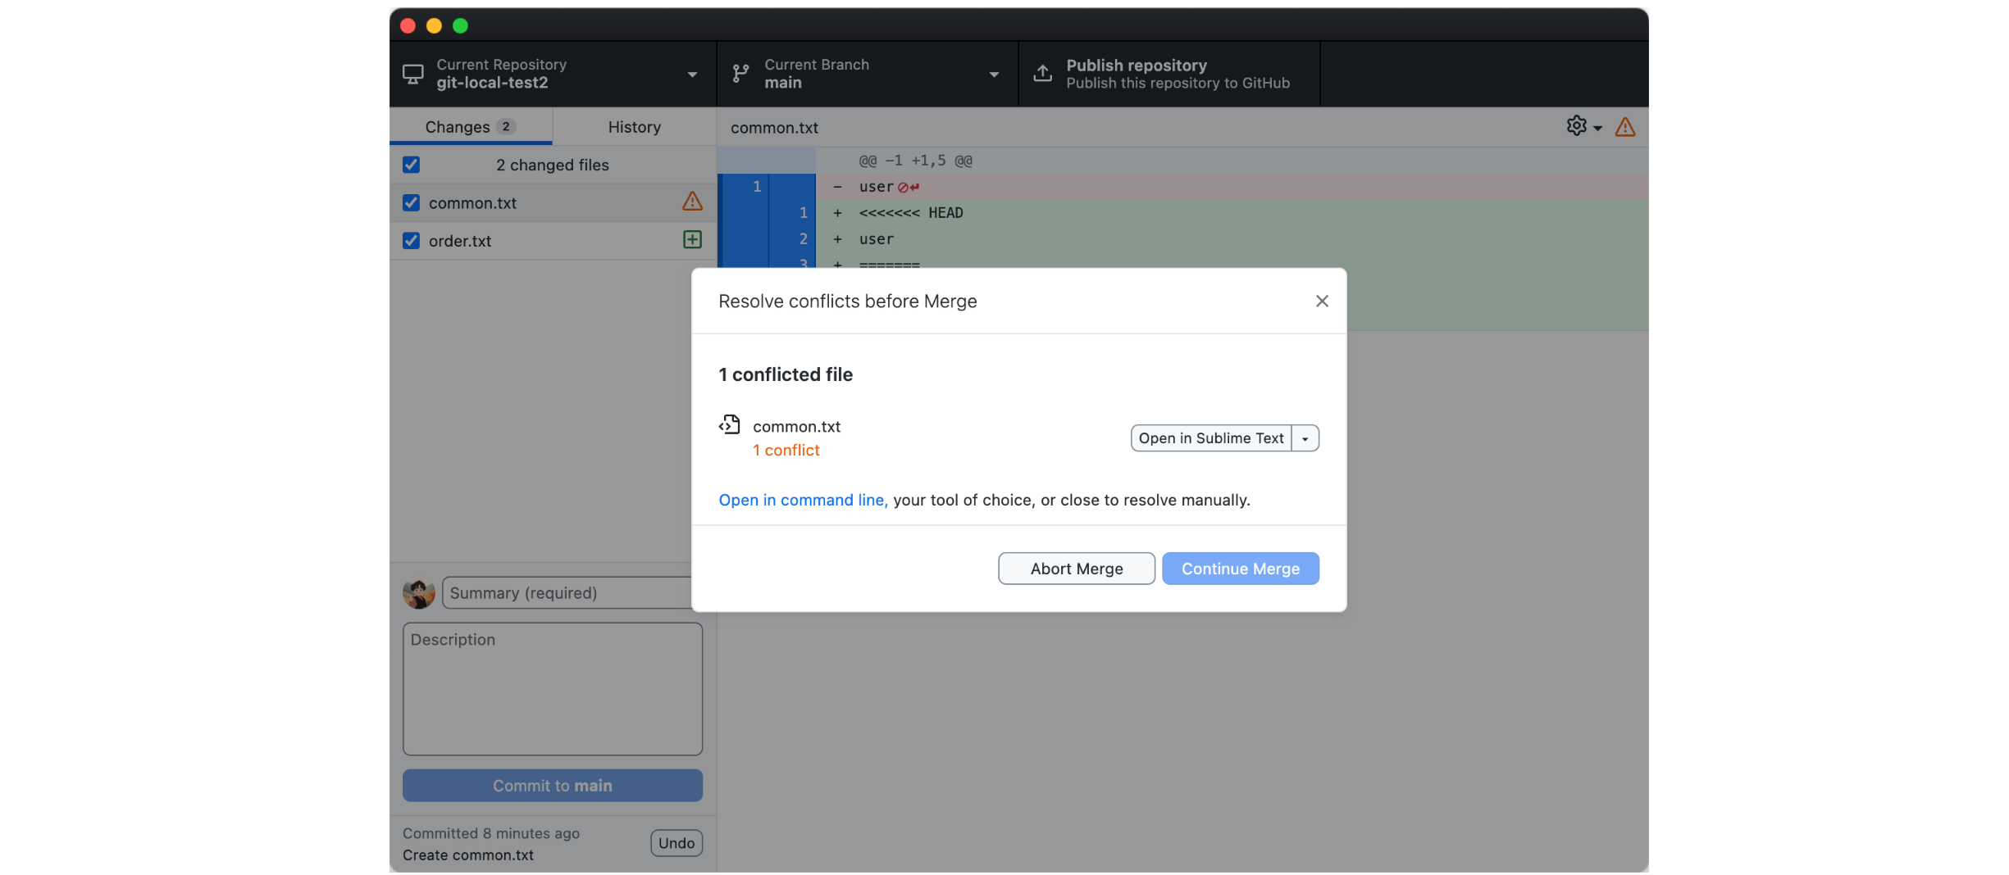Click the green added icon beside order.txt
2009x875 pixels.
pos(691,240)
